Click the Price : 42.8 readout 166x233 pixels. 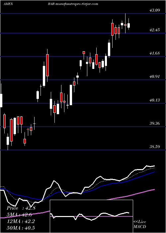coord(21,208)
